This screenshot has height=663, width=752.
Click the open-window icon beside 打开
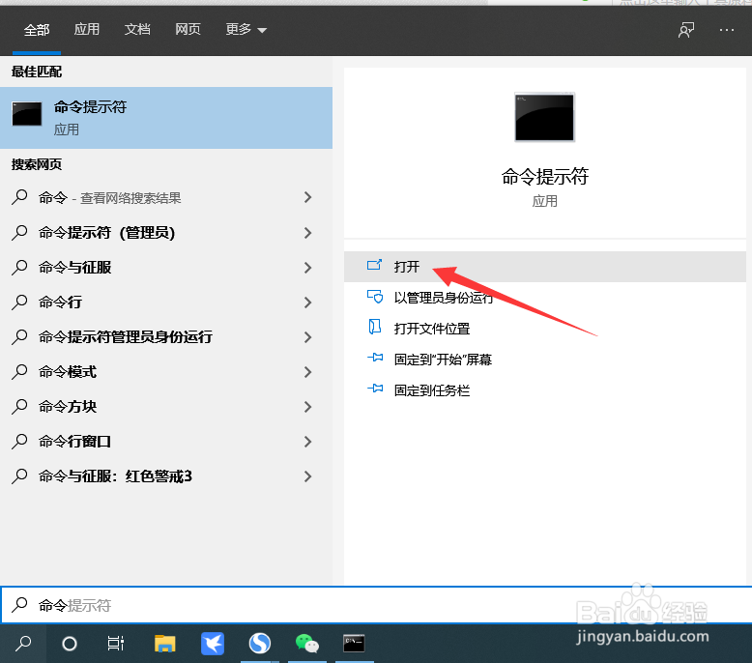click(x=375, y=265)
